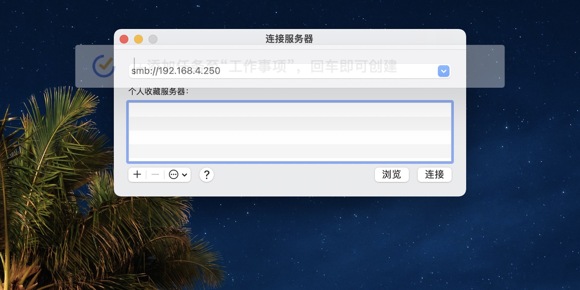Click the blue checkmark quick-add task icon
Viewport: 580px width, 290px height.
tap(104, 66)
